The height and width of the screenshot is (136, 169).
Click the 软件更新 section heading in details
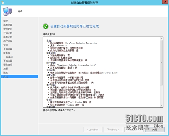pyautogui.click(x=51, y=63)
